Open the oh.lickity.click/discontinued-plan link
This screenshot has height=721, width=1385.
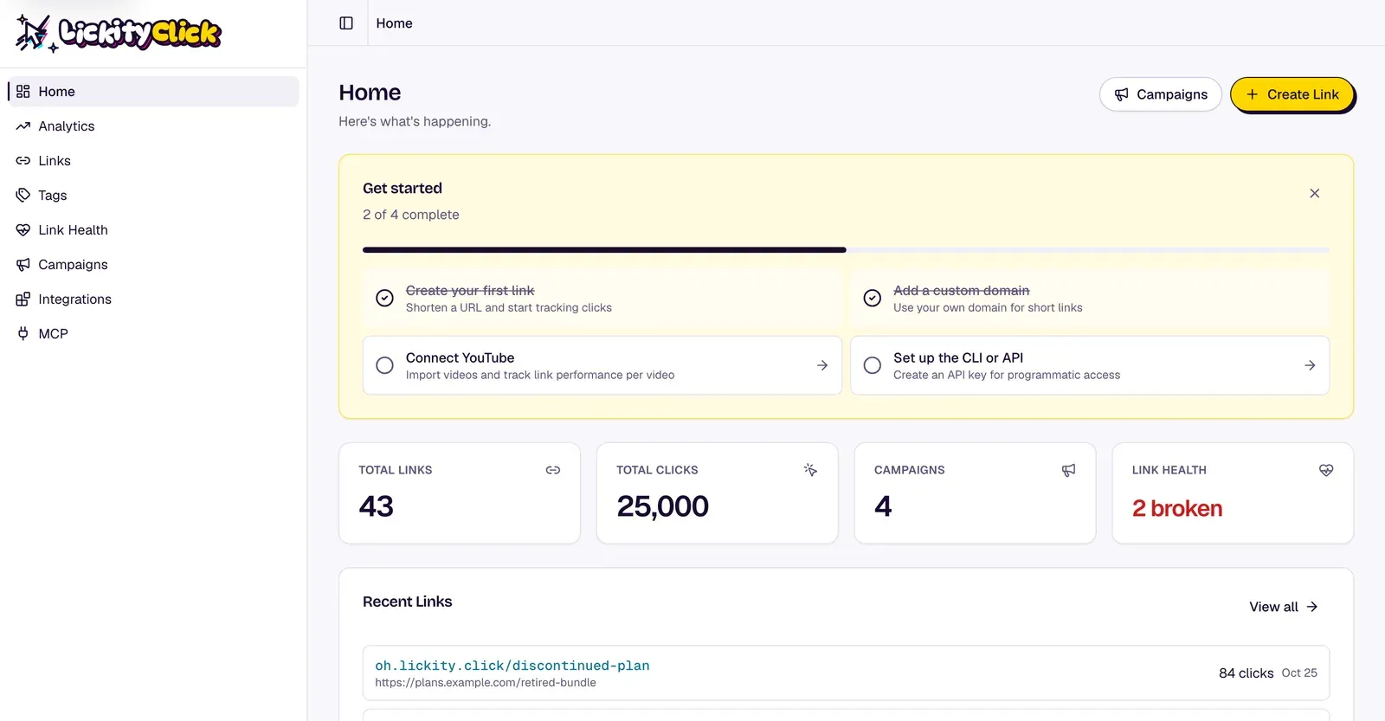click(512, 666)
